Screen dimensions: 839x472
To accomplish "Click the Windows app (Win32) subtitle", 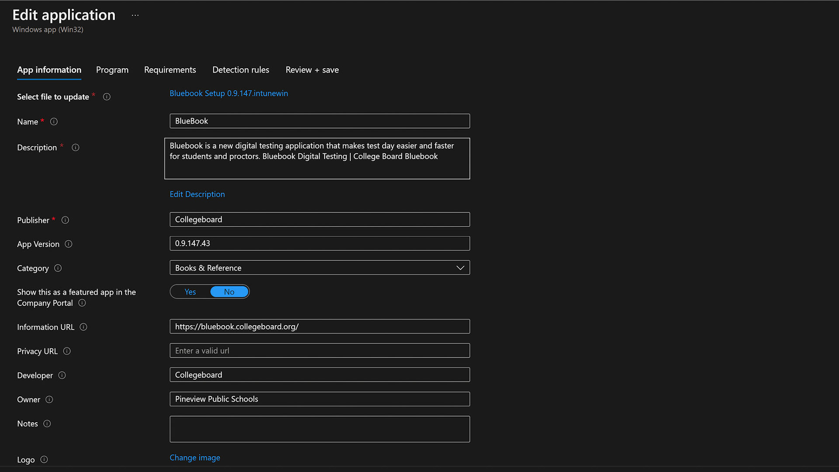I will pyautogui.click(x=48, y=30).
